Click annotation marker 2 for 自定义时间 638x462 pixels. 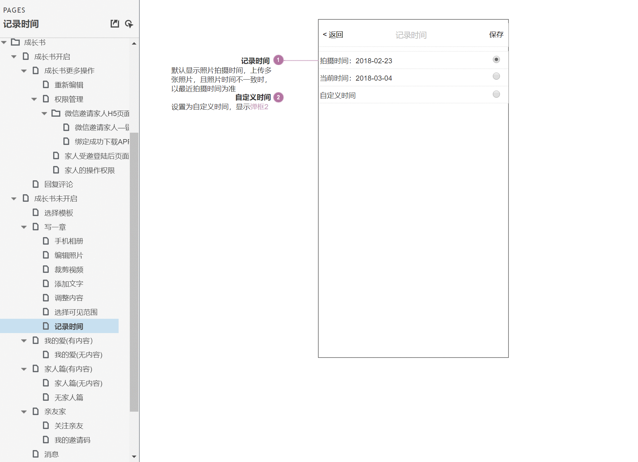[x=278, y=97]
